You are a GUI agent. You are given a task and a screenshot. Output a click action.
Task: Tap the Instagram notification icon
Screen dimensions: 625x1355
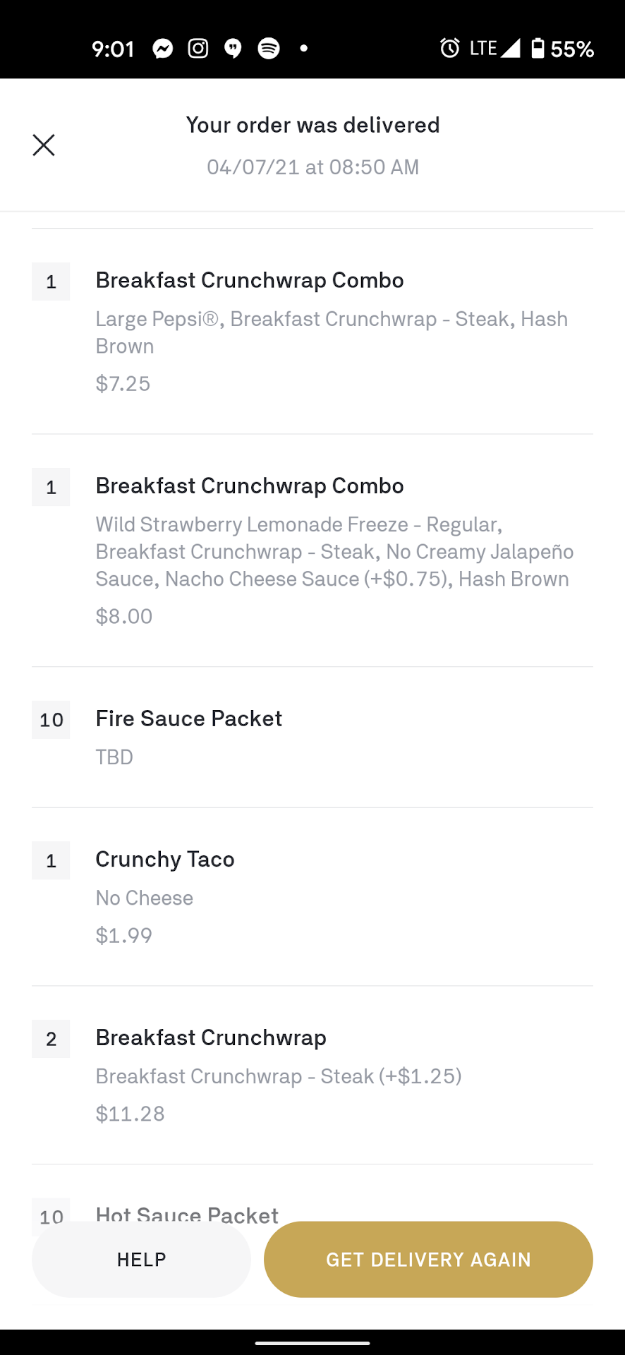point(198,49)
